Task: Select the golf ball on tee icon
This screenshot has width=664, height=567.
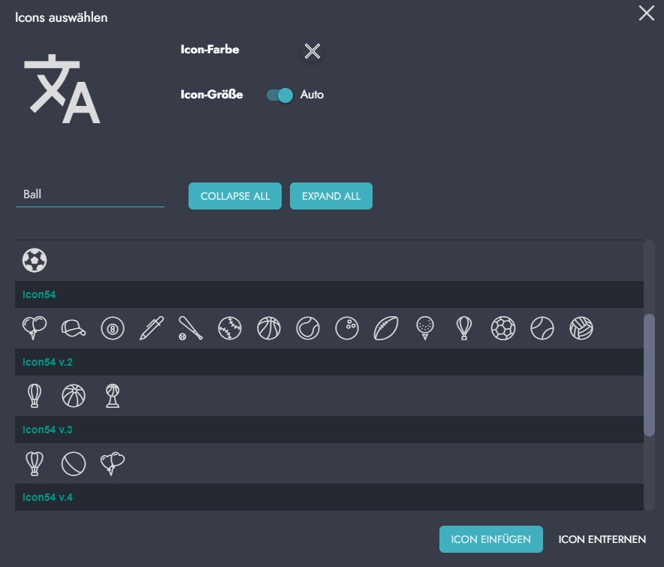Action: point(425,328)
